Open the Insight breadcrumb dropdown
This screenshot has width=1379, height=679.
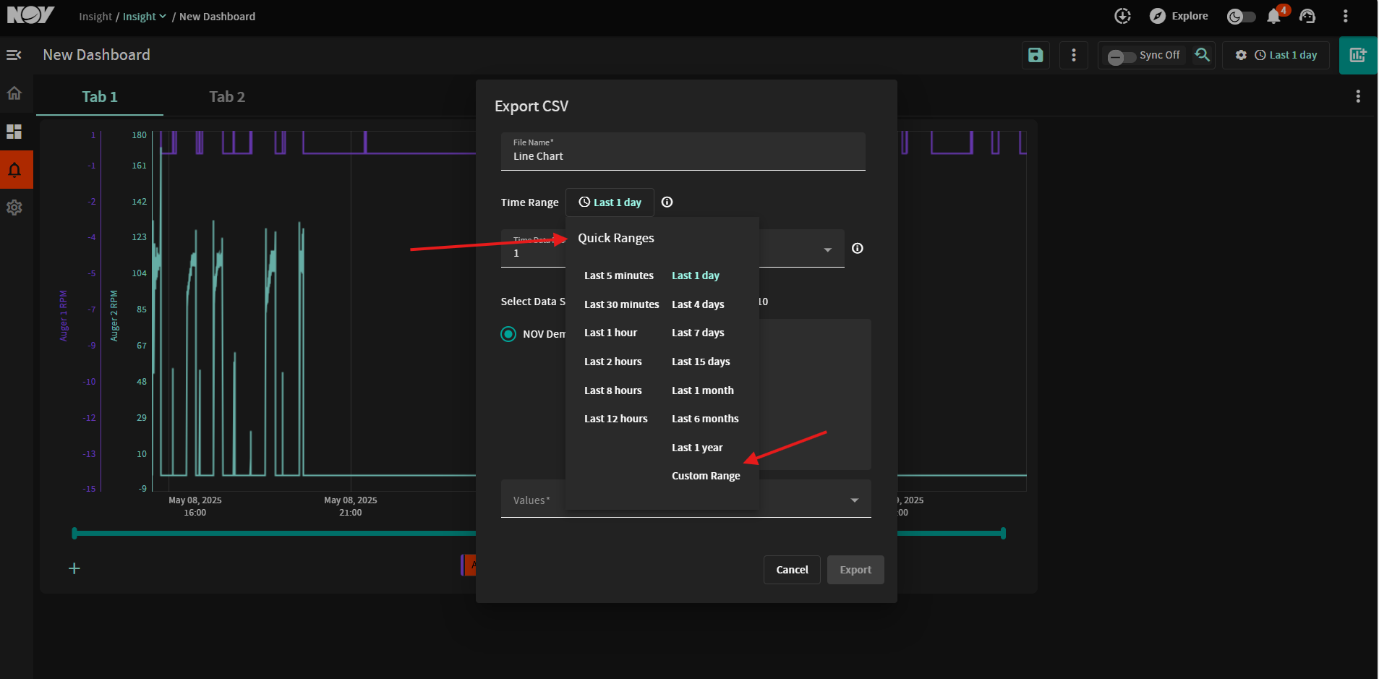144,17
